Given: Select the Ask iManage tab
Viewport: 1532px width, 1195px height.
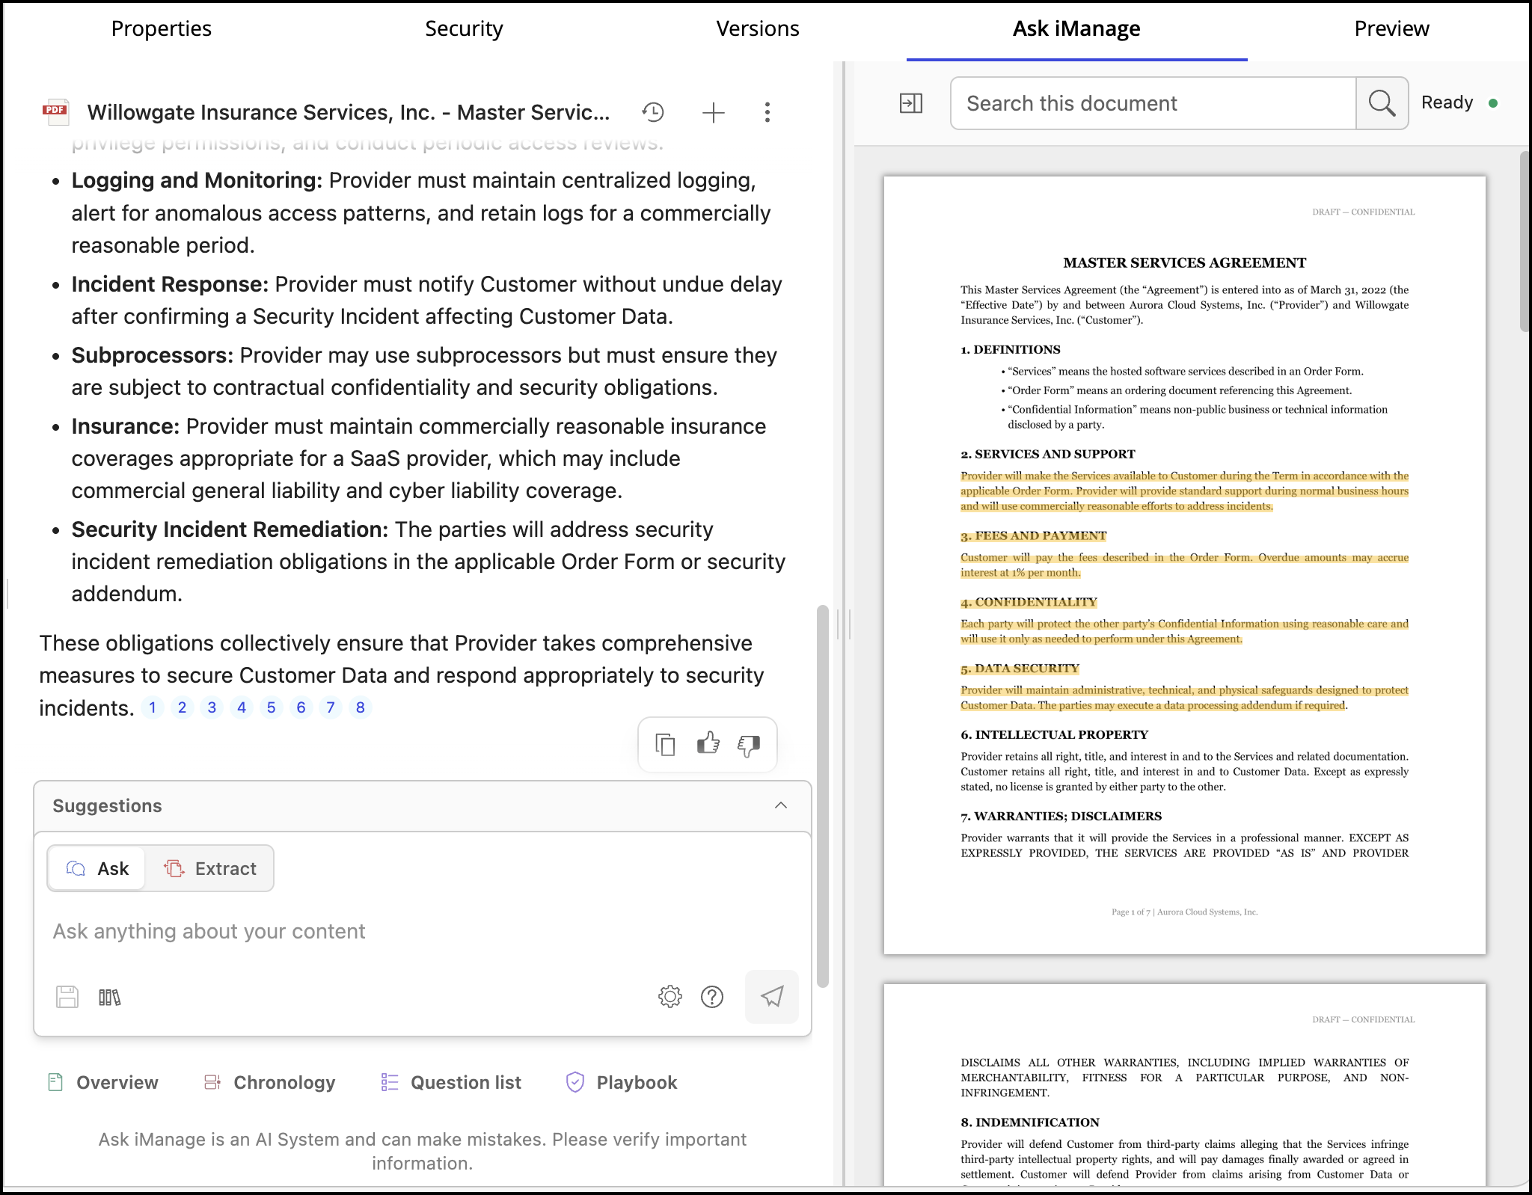Looking at the screenshot, I should pos(1076,28).
